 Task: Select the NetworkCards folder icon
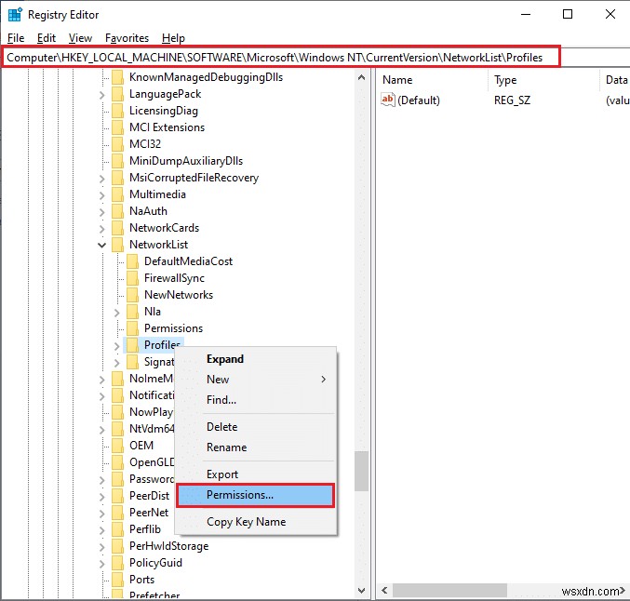pyautogui.click(x=118, y=228)
